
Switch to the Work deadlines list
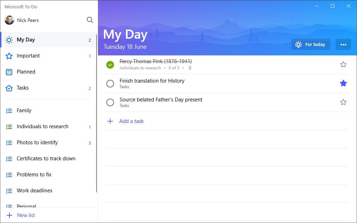(x=35, y=191)
